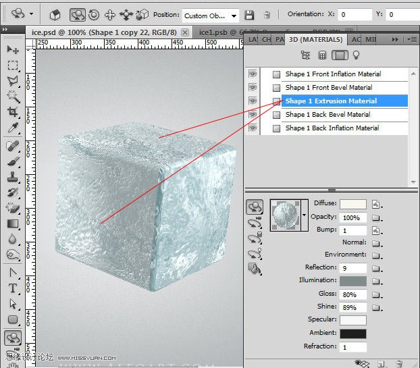Filter 3D panel by materials
420x368 pixels.
tap(340, 55)
